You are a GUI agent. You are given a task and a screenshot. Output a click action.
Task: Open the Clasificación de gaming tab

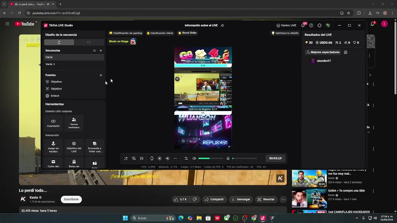pyautogui.click(x=126, y=33)
